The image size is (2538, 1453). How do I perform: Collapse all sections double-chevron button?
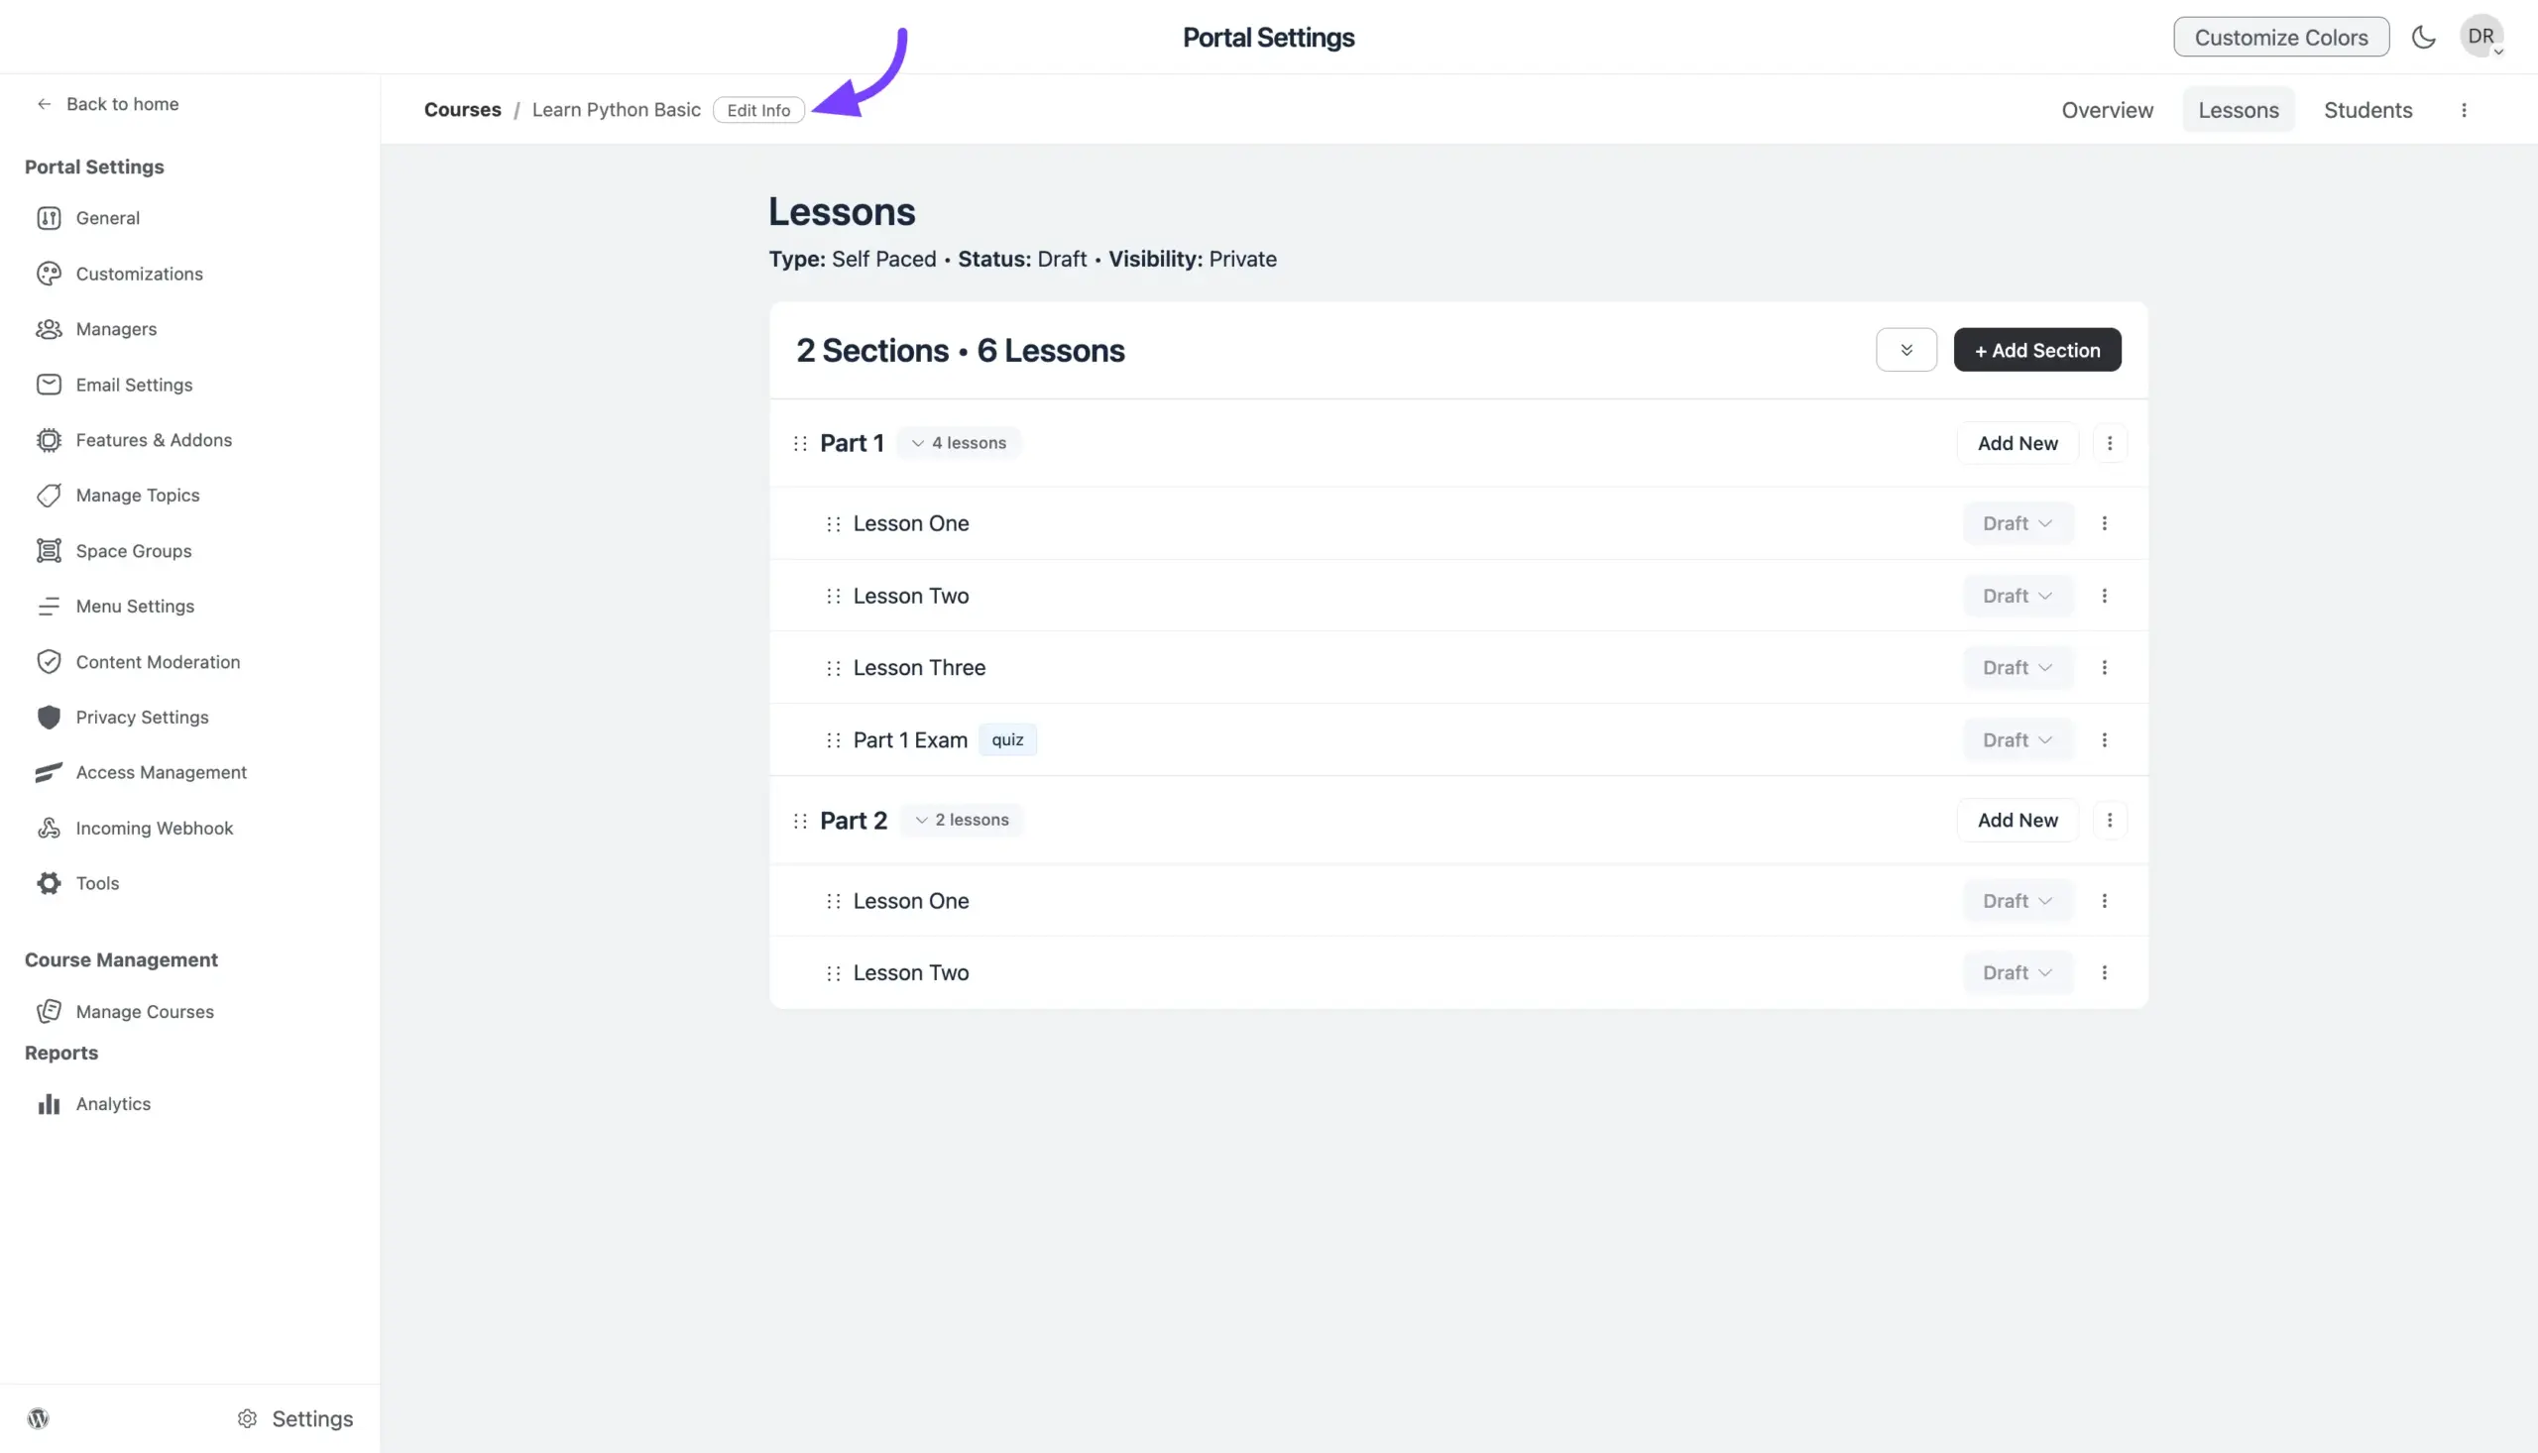point(1905,350)
